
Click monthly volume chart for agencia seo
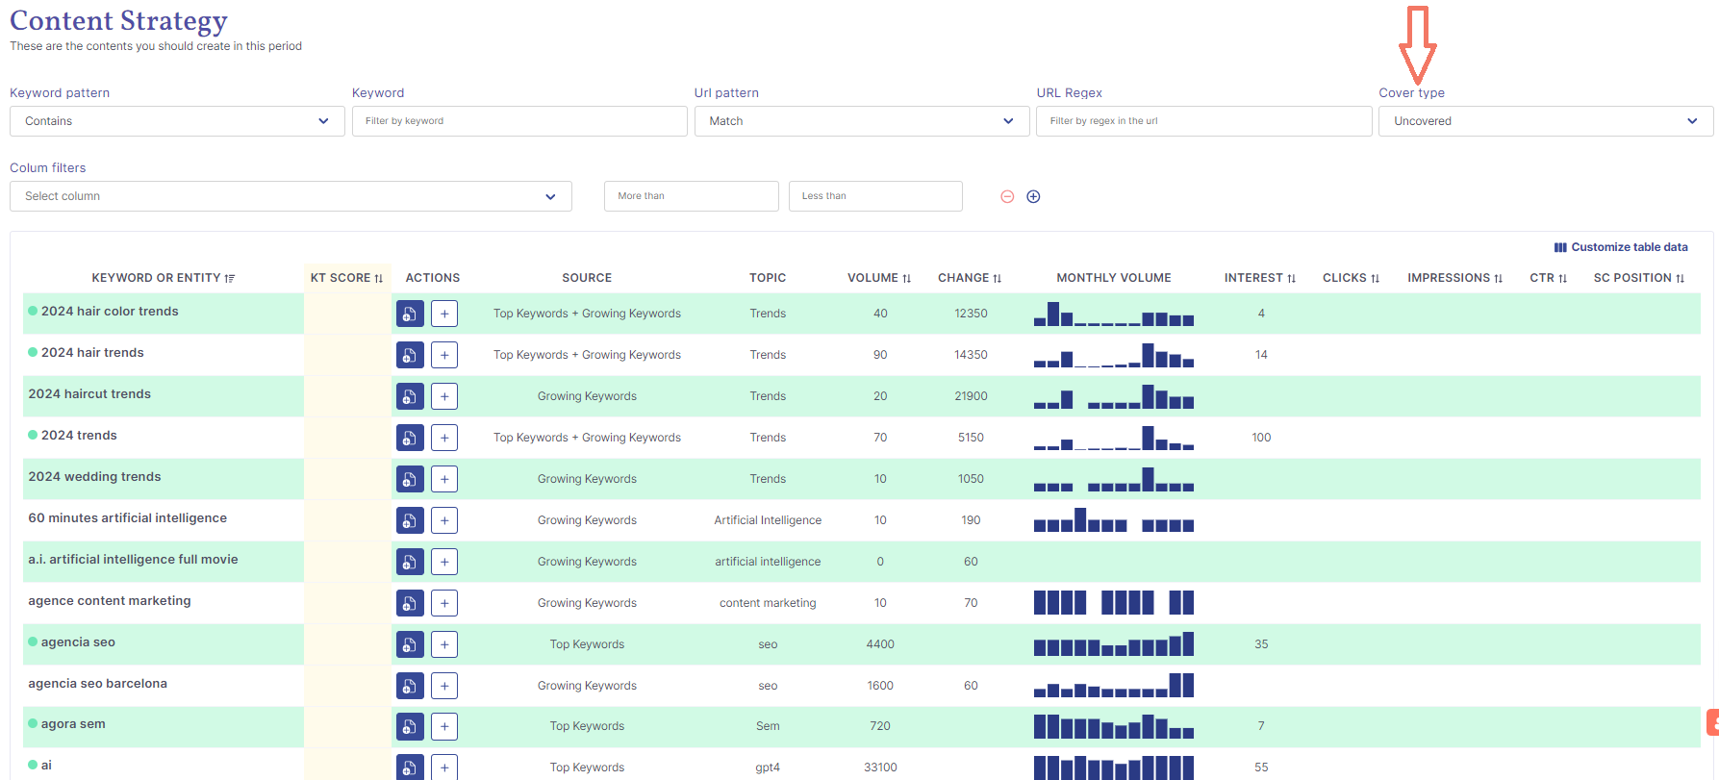[x=1114, y=643]
